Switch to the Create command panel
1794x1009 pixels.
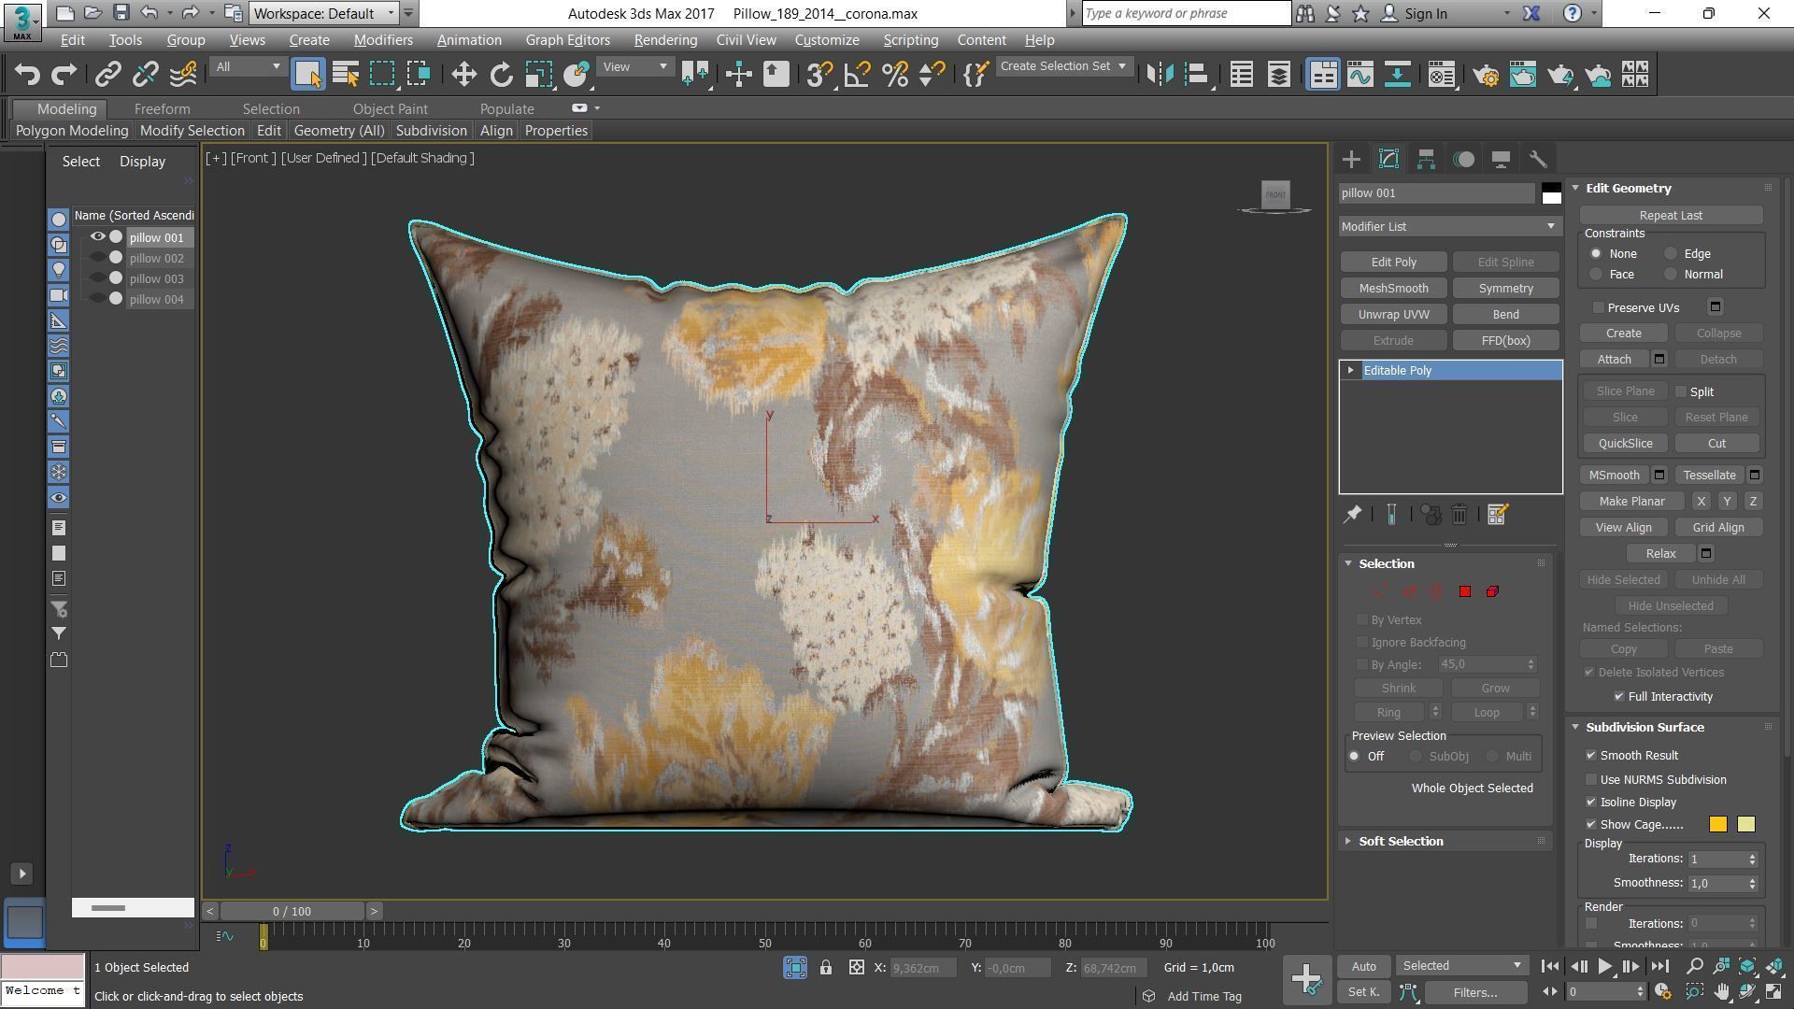click(x=1351, y=160)
